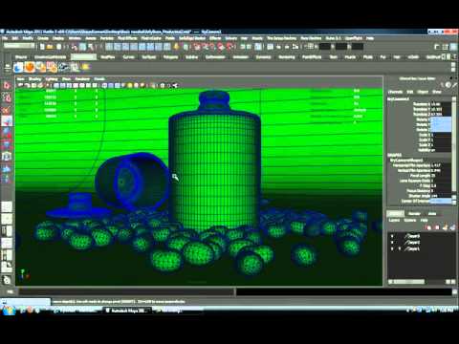Click the move layer up icon
459x344 pixels.
coord(428,227)
